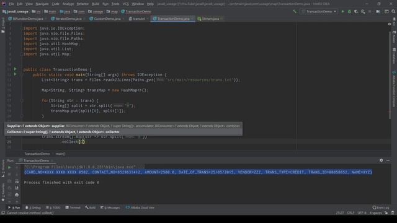Click UTF-8 encoding in status bar
The width and height of the screenshot is (397, 223).
click(x=362, y=213)
